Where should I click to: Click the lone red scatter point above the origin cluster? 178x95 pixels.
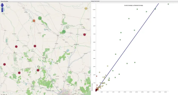pos(97,76)
